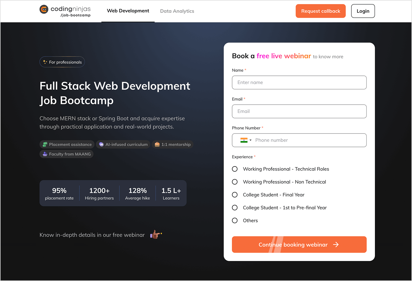412x281 pixels.
Task: Click the sparkle icon in For professionals badge
Action: click(x=45, y=62)
